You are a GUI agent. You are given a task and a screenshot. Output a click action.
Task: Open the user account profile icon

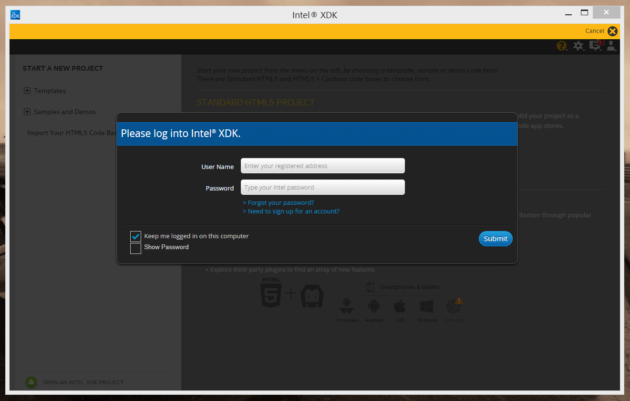pyautogui.click(x=611, y=46)
